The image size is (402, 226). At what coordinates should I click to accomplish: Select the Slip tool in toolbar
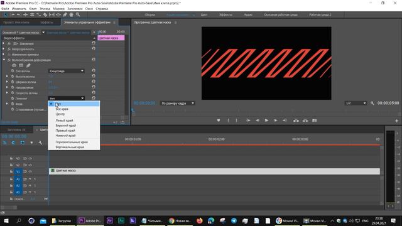coord(52,15)
